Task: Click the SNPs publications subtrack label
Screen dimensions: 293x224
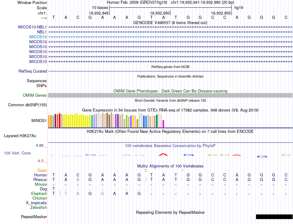Action: point(42,86)
